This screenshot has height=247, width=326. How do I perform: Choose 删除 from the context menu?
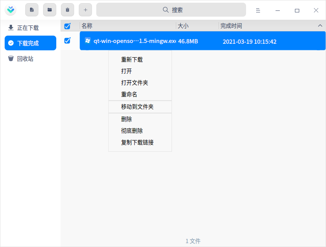pos(140,119)
